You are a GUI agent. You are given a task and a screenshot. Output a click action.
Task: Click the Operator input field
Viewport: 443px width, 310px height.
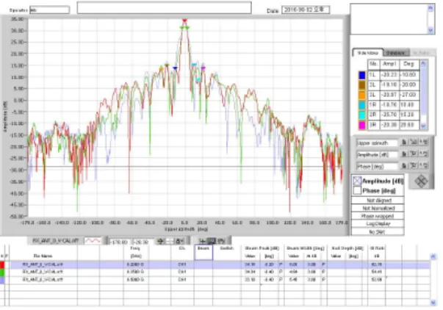click(50, 10)
